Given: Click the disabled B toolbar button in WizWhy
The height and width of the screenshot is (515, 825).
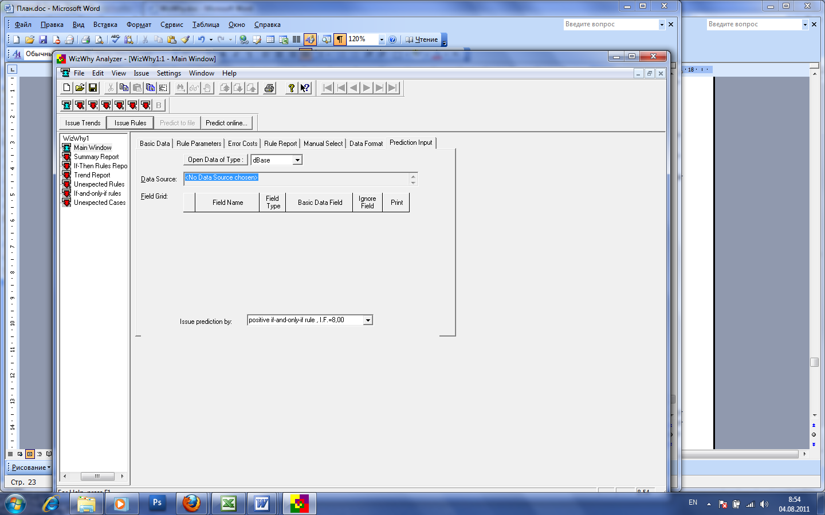Looking at the screenshot, I should tap(159, 105).
